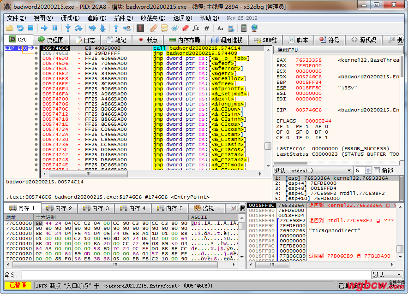The image size is (408, 294).
Task: Click the EAX register value 76533358
Action: pyautogui.click(x=309, y=60)
